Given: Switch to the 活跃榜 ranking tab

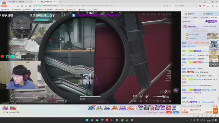Looking at the screenshot, I should tap(195, 17).
